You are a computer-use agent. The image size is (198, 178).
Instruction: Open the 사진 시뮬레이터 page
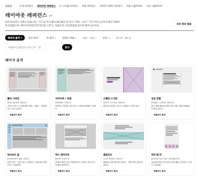(154, 6)
